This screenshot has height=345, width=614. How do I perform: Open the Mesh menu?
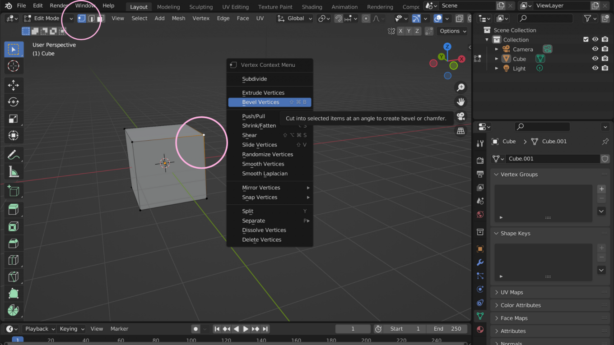(x=178, y=18)
